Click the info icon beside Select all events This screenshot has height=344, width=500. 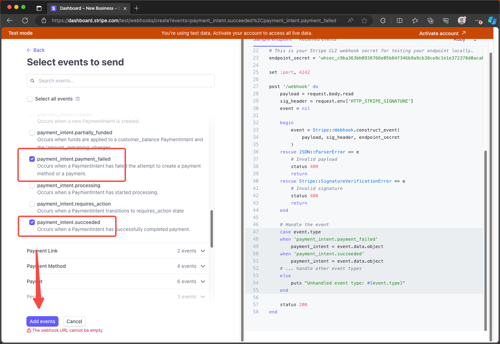(x=77, y=99)
